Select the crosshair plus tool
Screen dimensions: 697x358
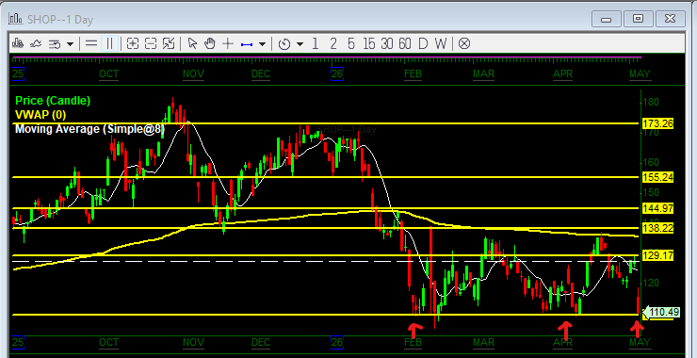coord(228,43)
